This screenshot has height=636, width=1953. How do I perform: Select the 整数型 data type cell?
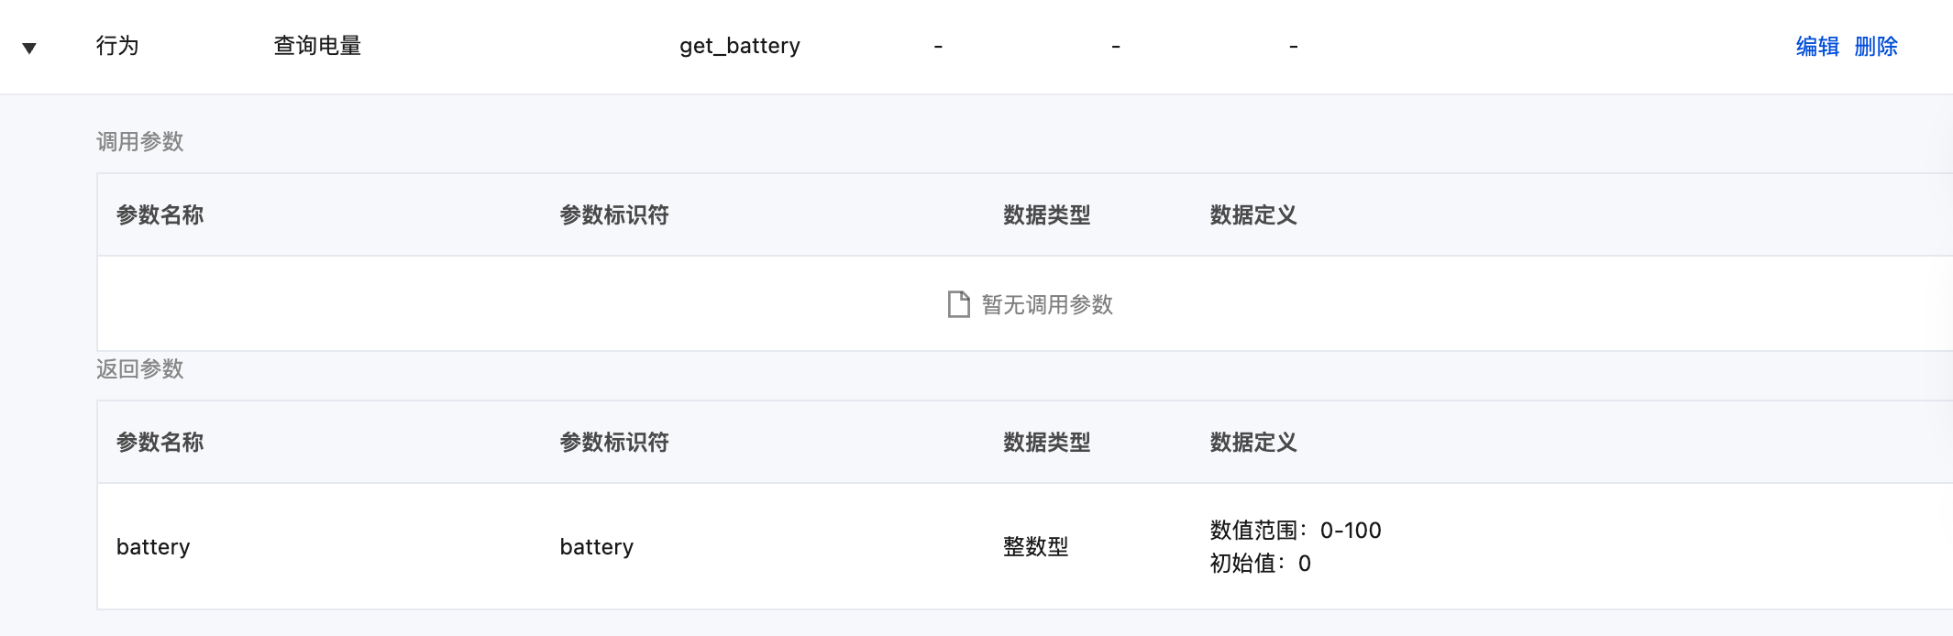pyautogui.click(x=1035, y=547)
